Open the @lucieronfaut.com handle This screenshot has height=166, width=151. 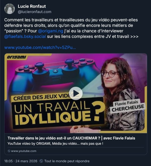[x=34, y=12]
